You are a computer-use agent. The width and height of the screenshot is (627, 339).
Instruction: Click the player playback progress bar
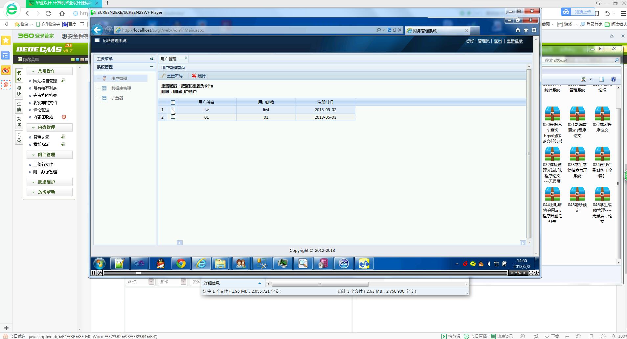point(305,273)
